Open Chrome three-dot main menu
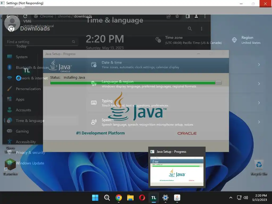This screenshot has width=272, height=204. (x=205, y=16)
